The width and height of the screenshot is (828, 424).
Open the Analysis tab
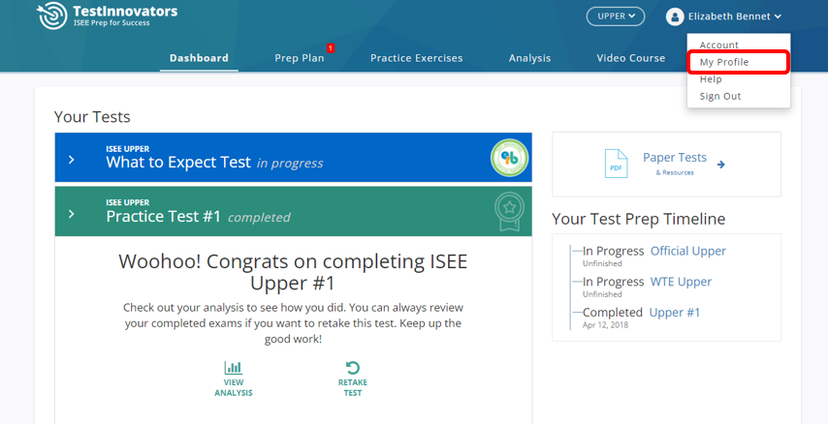coord(529,58)
